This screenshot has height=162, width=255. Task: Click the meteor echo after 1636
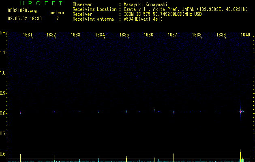(154, 110)
